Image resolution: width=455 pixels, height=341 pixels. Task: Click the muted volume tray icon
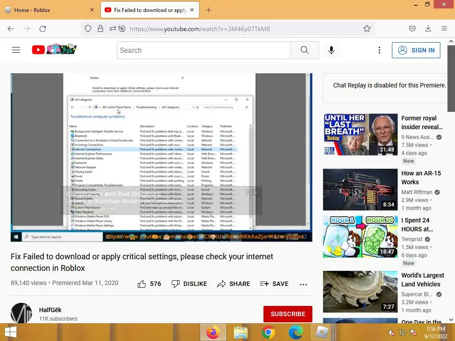click(392, 333)
